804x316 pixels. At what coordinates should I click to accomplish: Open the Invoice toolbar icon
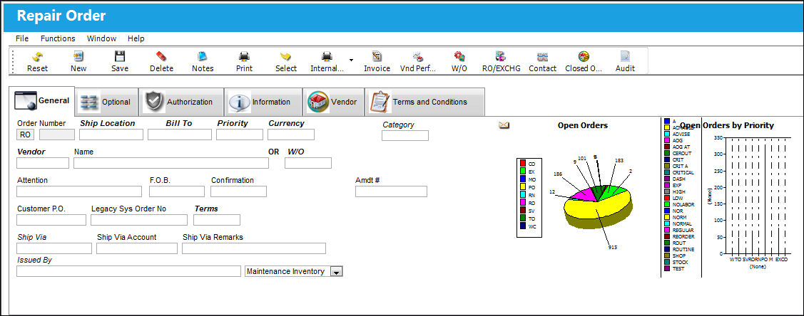[377, 57]
